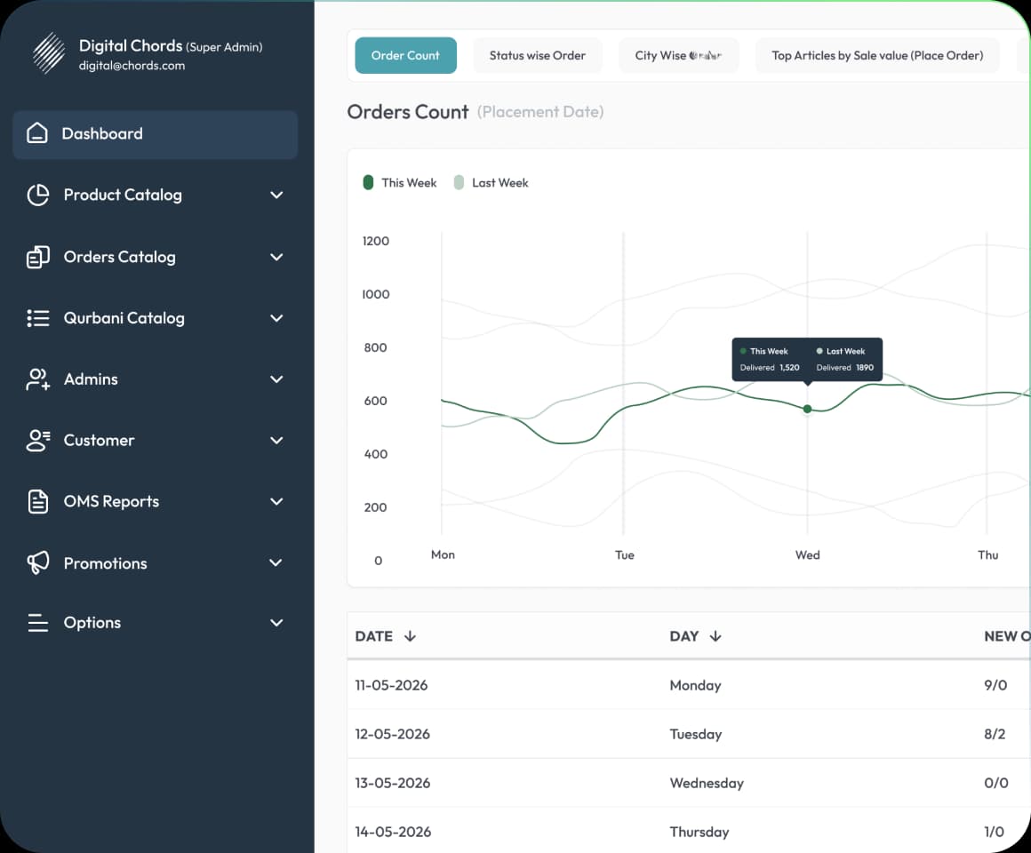The height and width of the screenshot is (853, 1031).
Task: Select the Order Count tab
Action: point(405,55)
